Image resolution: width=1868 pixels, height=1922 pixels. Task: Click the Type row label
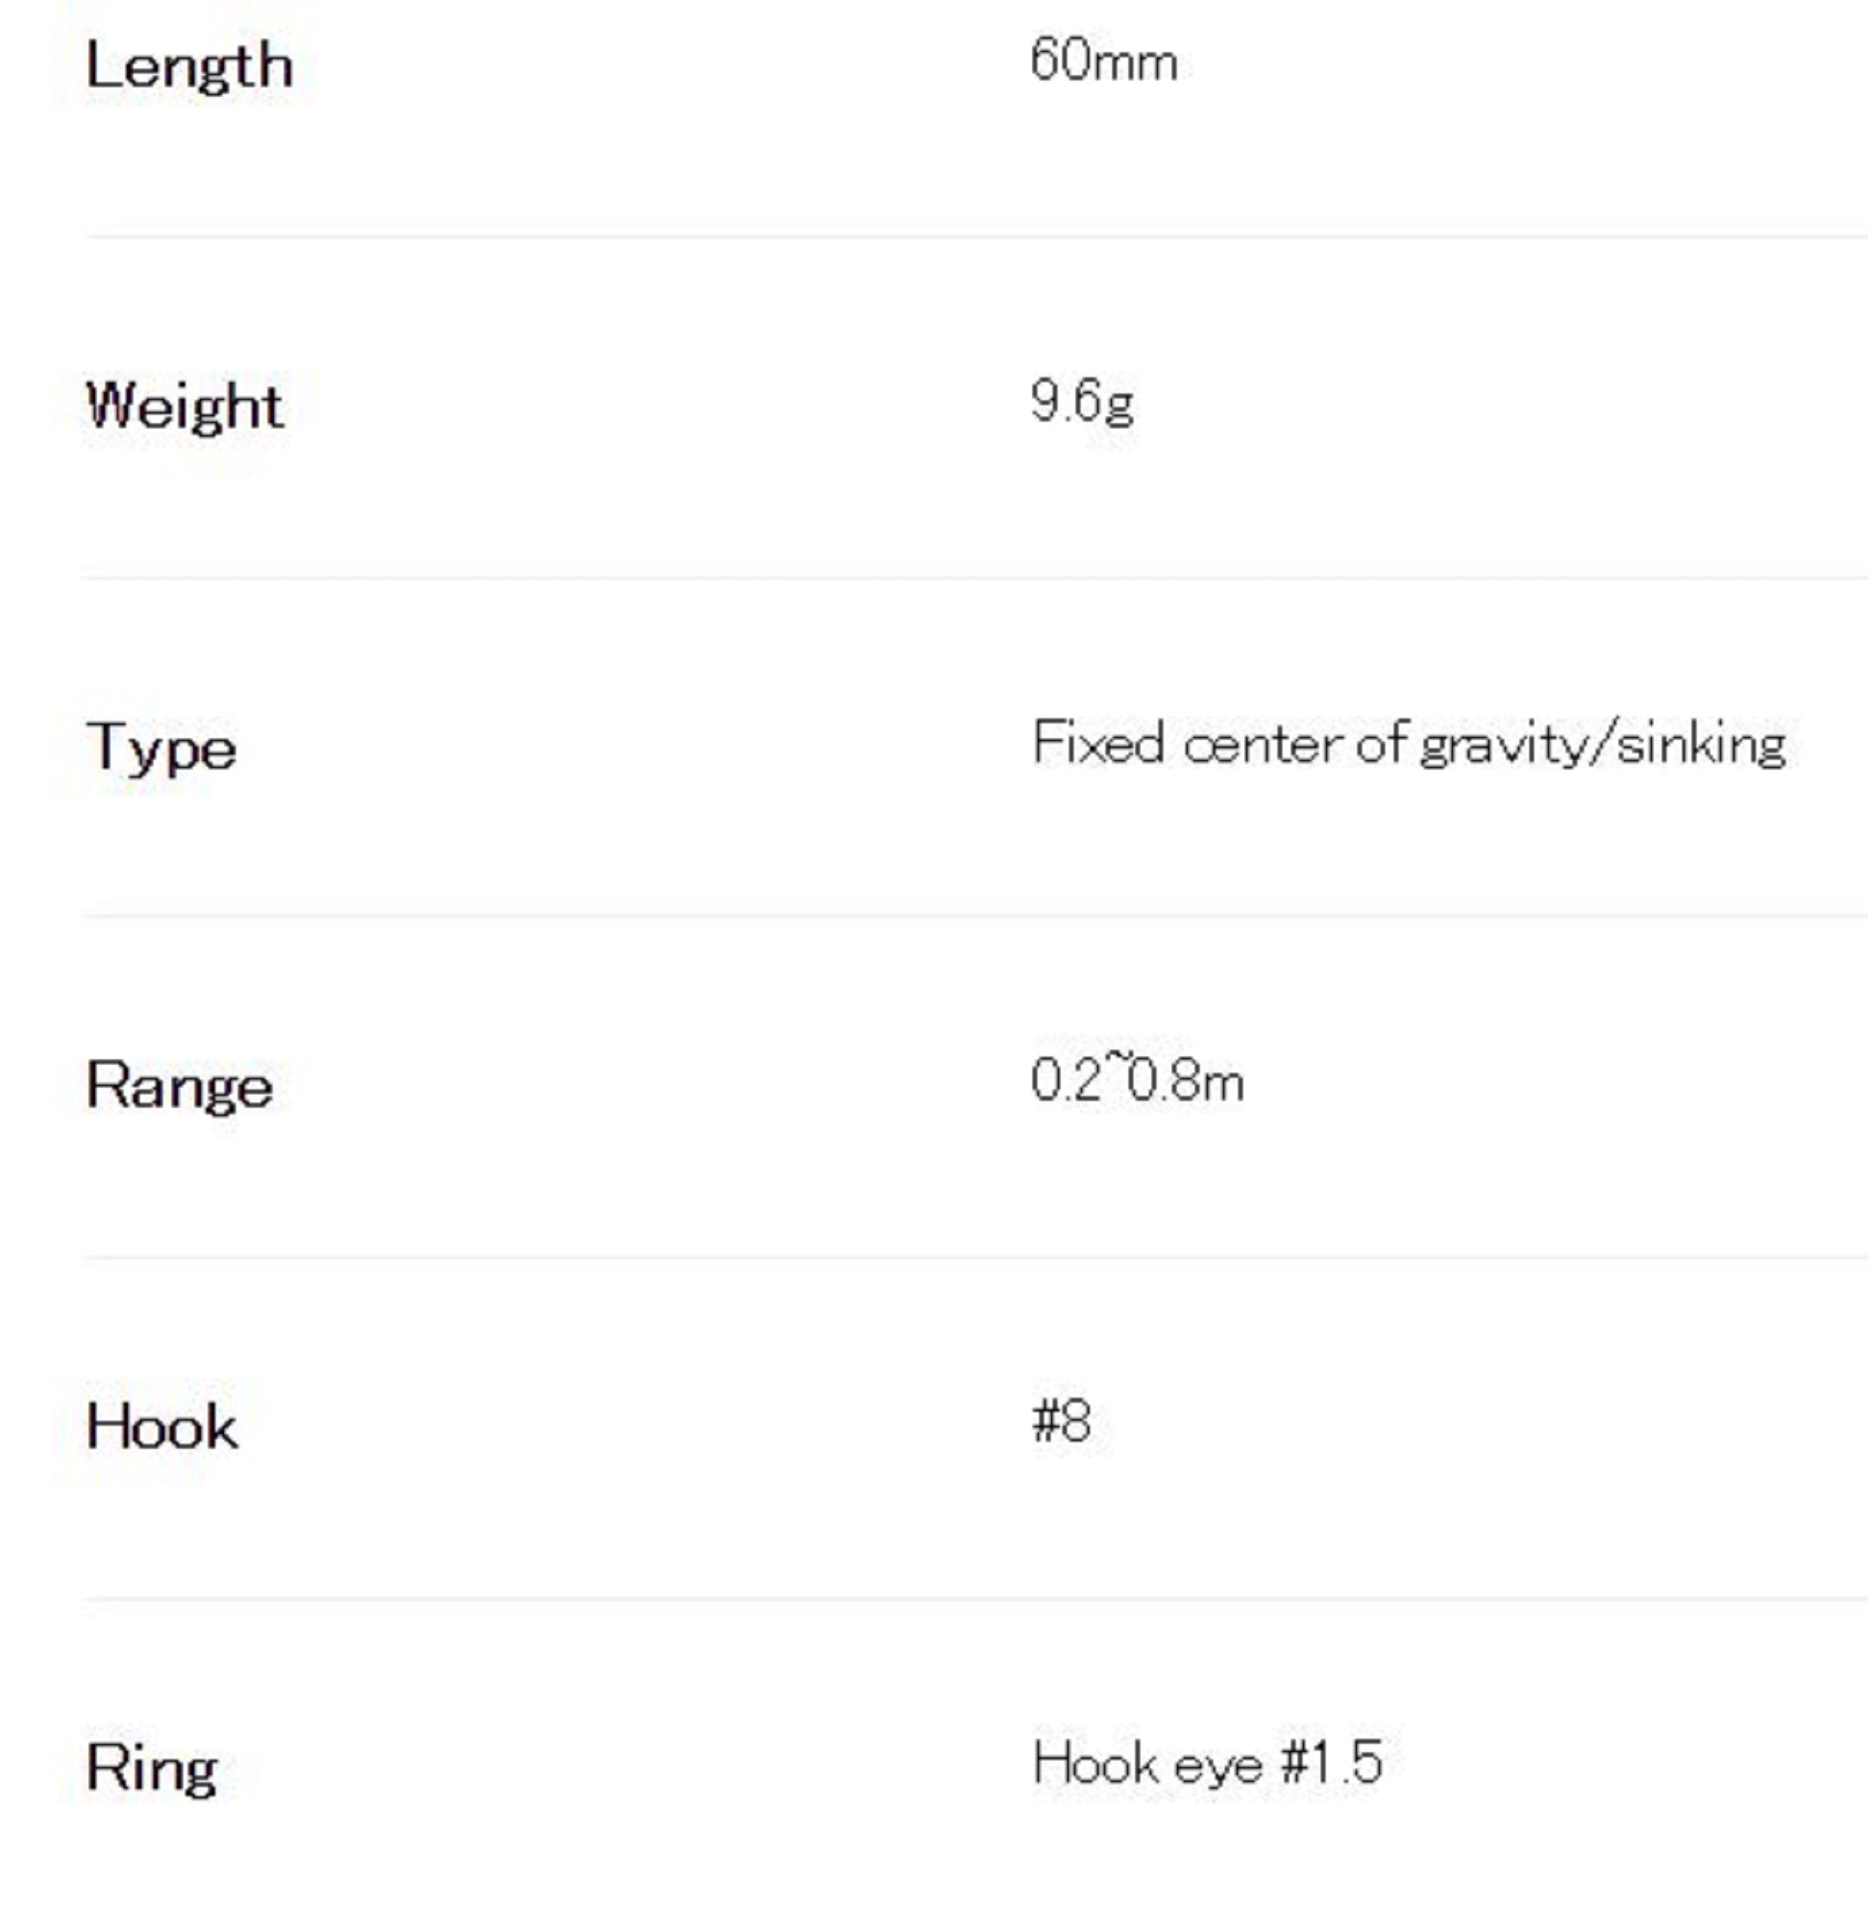(x=160, y=749)
